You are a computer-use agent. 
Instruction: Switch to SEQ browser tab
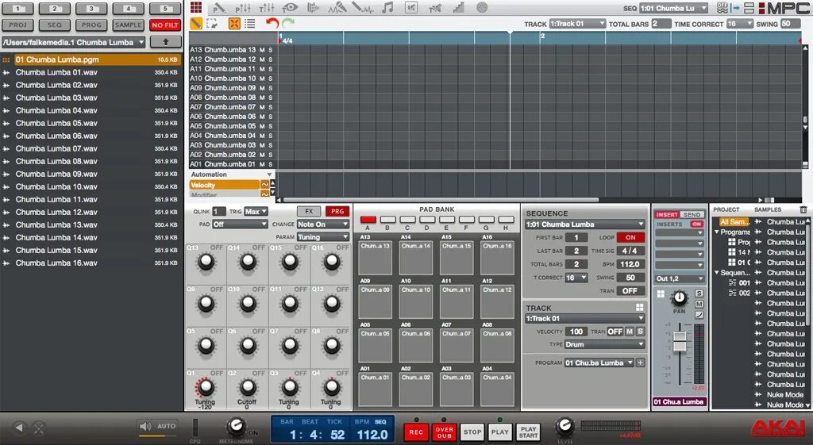click(x=55, y=25)
